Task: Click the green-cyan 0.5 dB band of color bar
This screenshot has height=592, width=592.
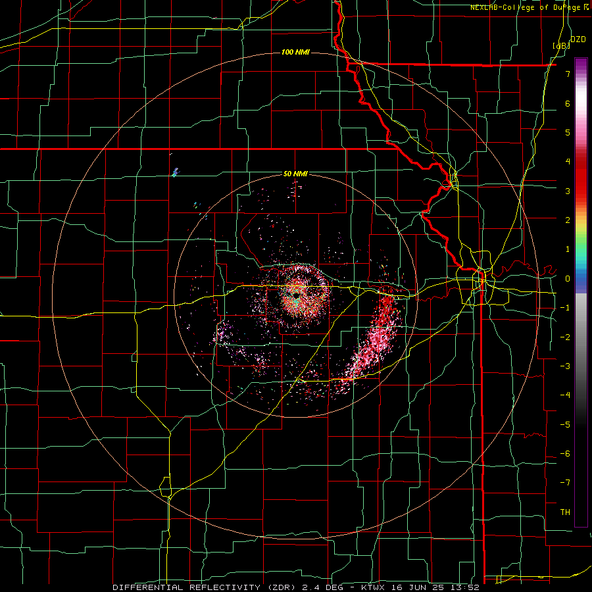Action: (x=581, y=264)
